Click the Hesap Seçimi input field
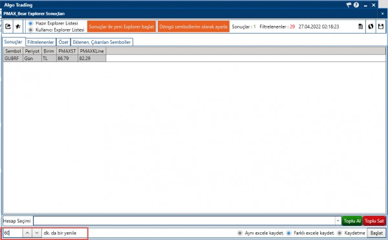 tap(184, 221)
